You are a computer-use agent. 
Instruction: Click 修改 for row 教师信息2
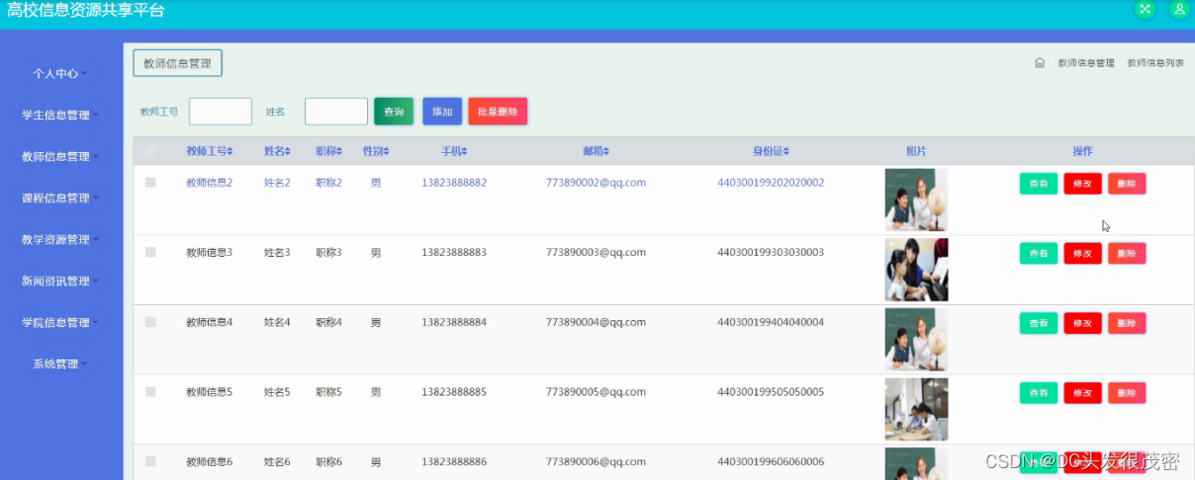[x=1082, y=184]
